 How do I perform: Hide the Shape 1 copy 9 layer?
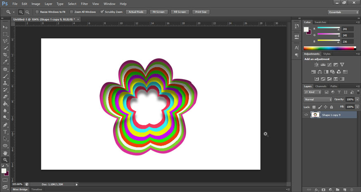coord(306,115)
